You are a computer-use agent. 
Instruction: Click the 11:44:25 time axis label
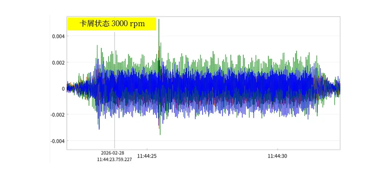click(147, 156)
